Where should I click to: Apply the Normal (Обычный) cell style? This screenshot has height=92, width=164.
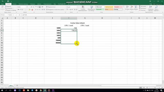pos(100,7)
